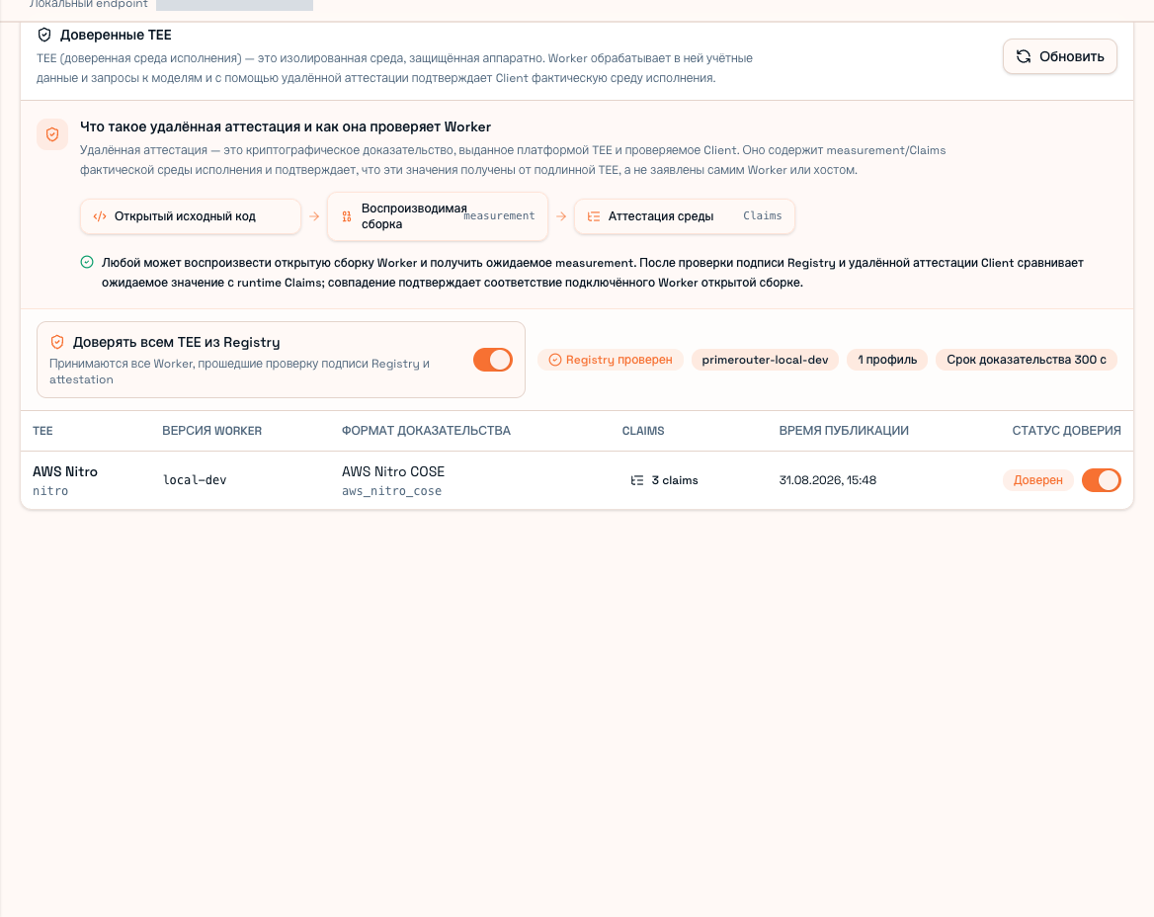
Task: Click the ФОРМАТ ДОКАЗАТЕЛЬСТВА column header
Action: click(426, 431)
